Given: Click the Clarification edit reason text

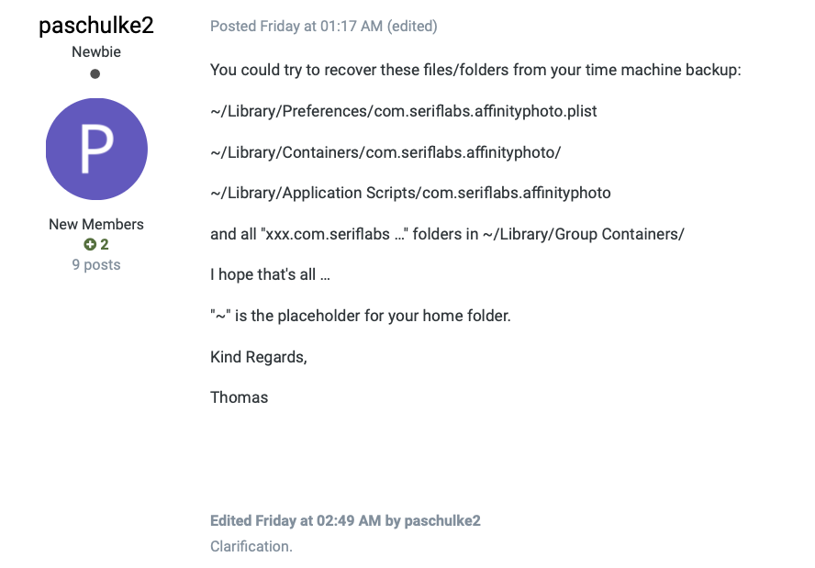Looking at the screenshot, I should pos(251,547).
